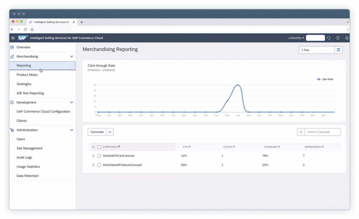This screenshot has width=359, height=219.
Task: Go to Product Mixes in sidebar
Action: click(27, 75)
